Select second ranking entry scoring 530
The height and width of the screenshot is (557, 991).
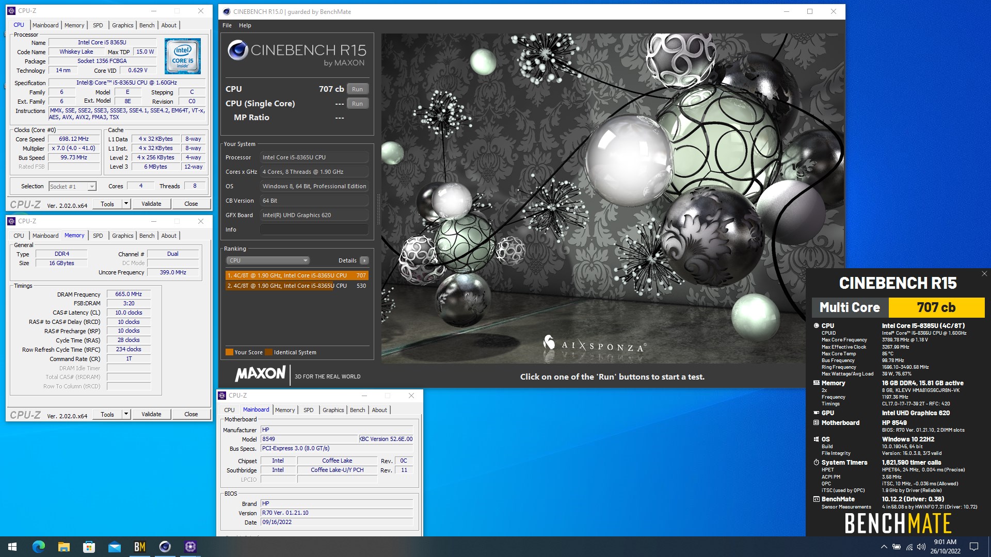pos(297,286)
